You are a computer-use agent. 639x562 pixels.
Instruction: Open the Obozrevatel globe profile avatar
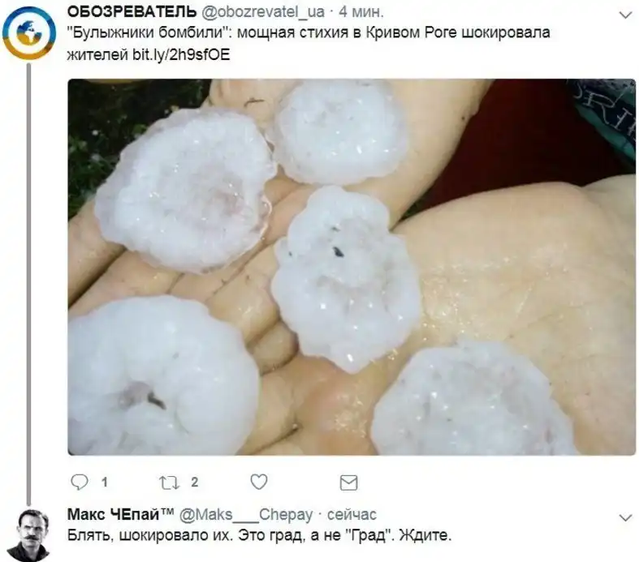[28, 32]
